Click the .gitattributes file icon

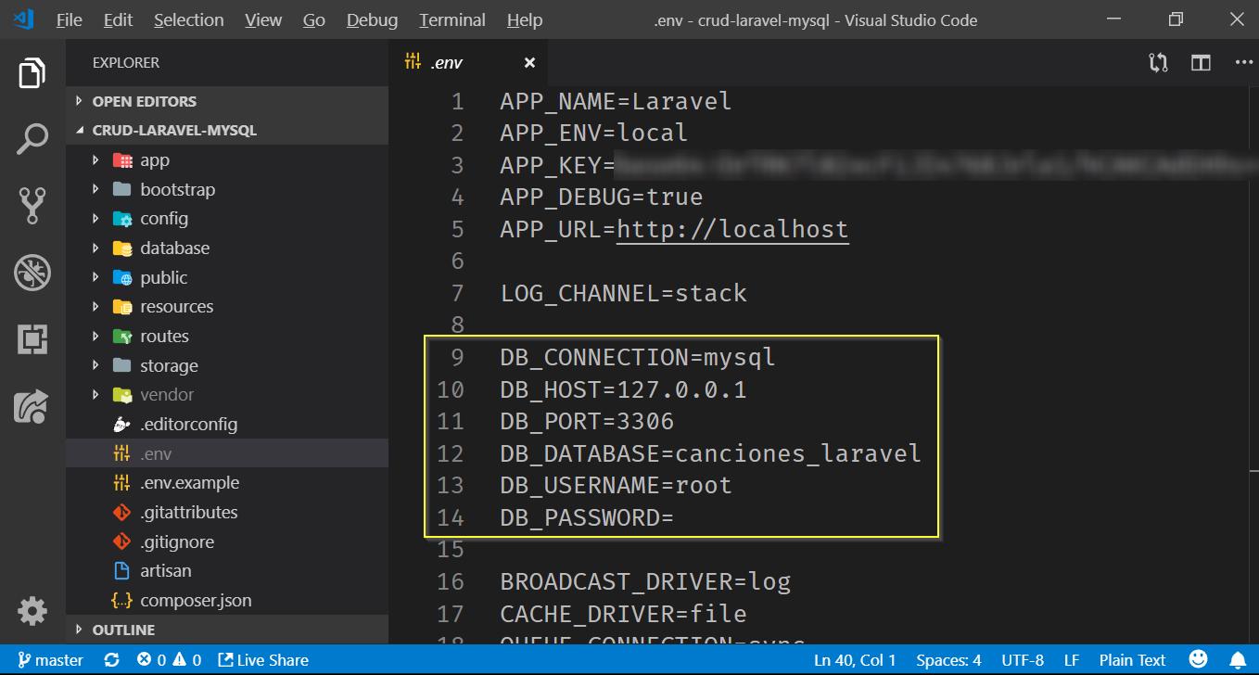(121, 513)
